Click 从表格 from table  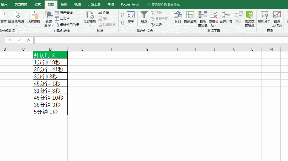pos(62,19)
